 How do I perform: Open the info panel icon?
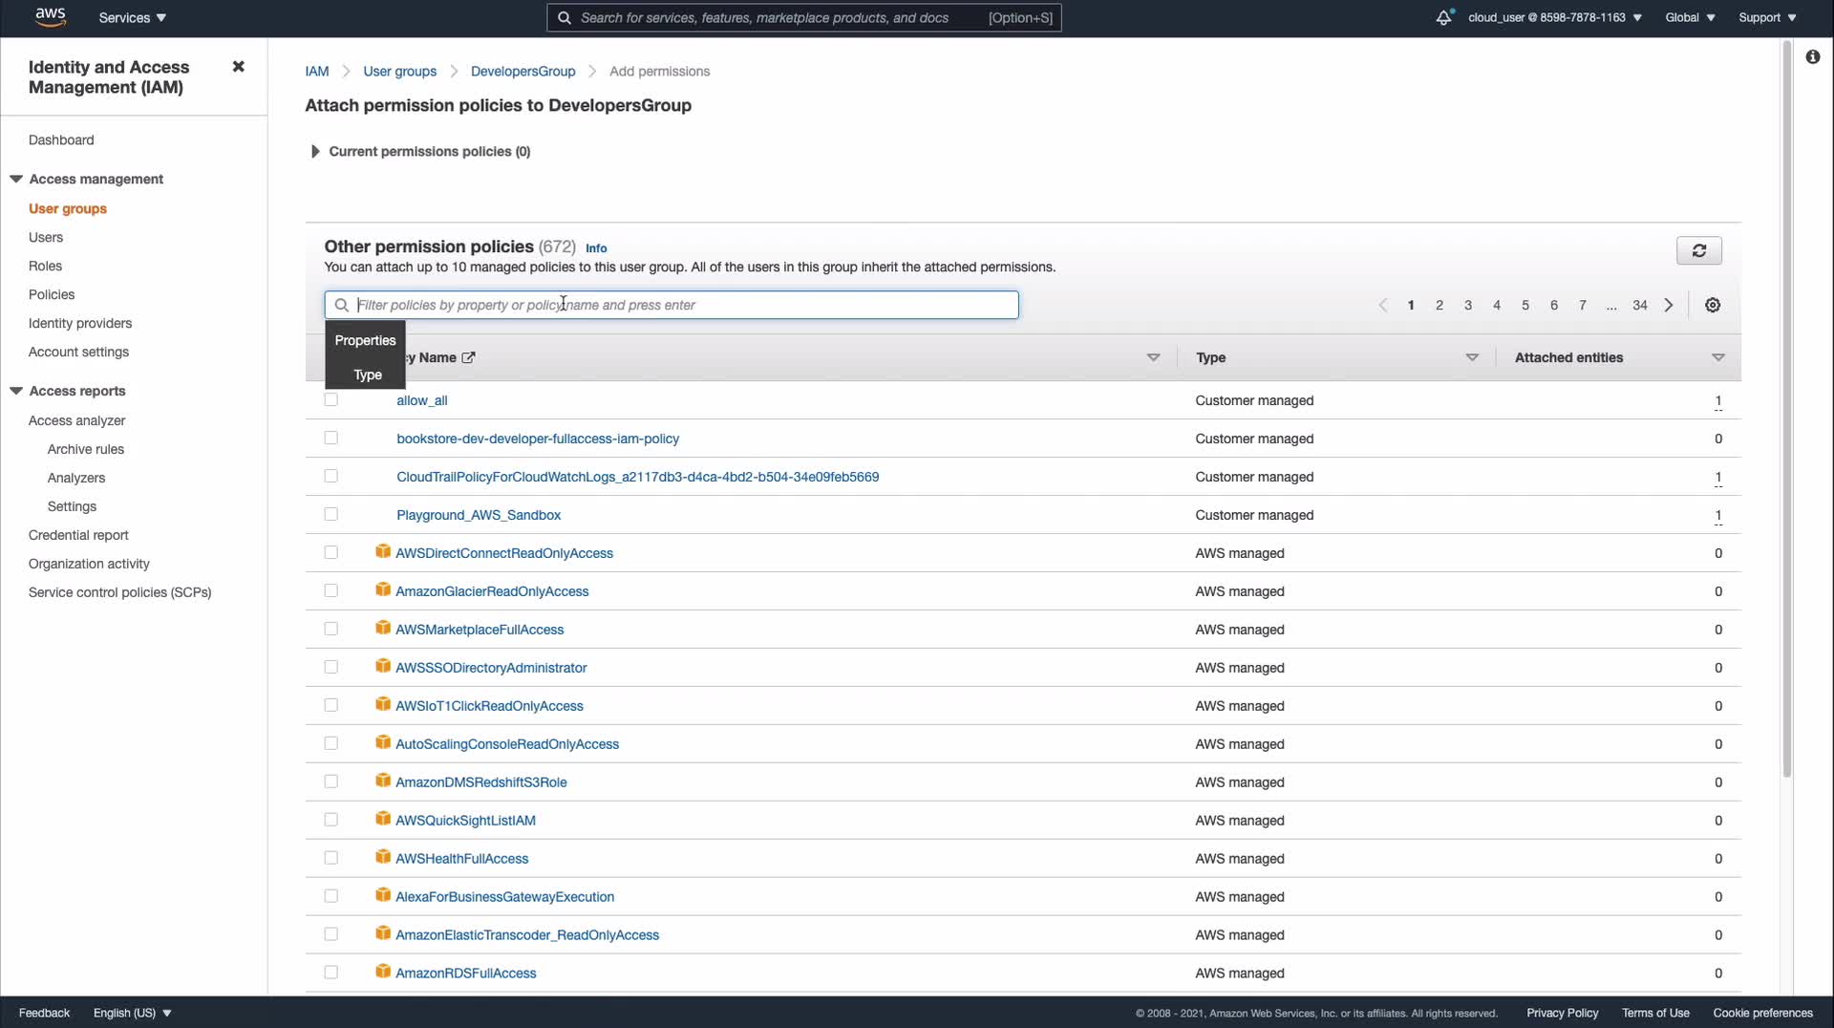click(1812, 57)
